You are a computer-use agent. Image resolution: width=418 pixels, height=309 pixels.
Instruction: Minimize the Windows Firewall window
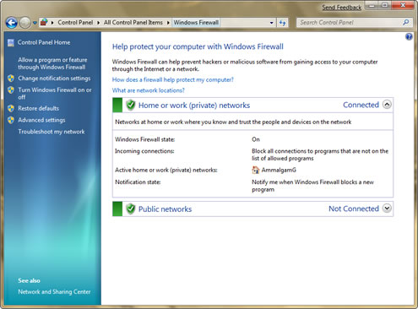click(372, 5)
